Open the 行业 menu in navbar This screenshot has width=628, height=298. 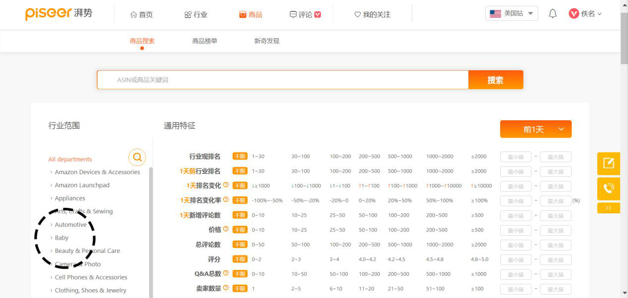(196, 14)
